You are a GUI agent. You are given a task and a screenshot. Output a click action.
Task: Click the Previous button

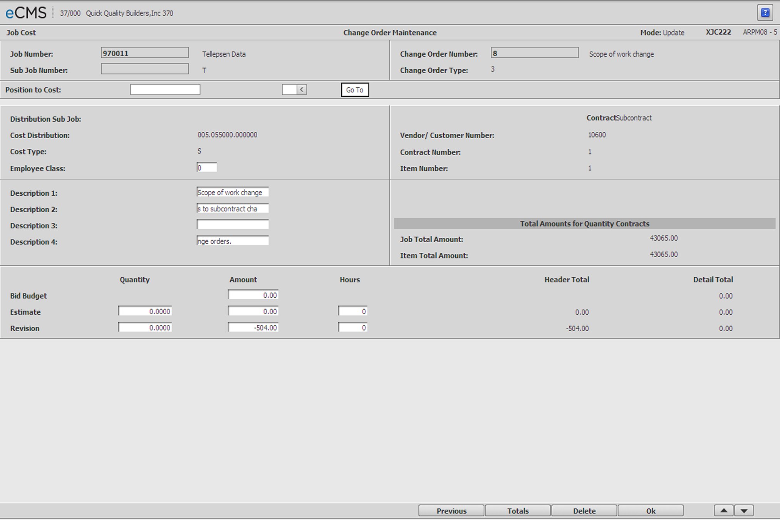(x=451, y=511)
